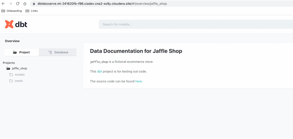Click the dbt logo

click(x=16, y=24)
